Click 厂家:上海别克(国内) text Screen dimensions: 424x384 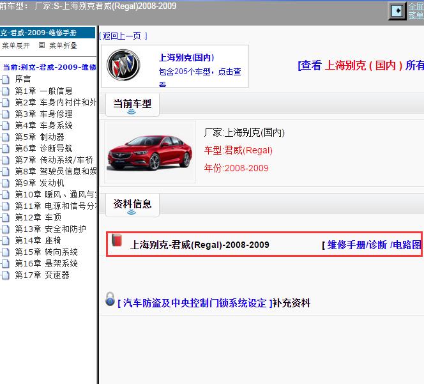point(244,132)
